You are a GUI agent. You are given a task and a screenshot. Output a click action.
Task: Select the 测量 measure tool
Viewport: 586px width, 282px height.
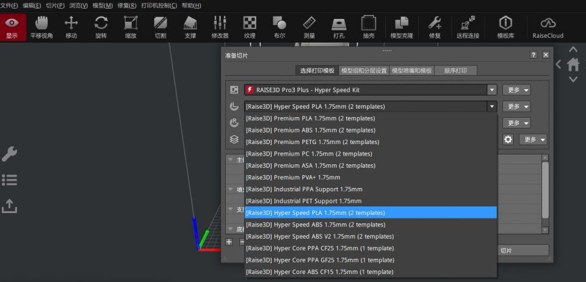click(309, 27)
